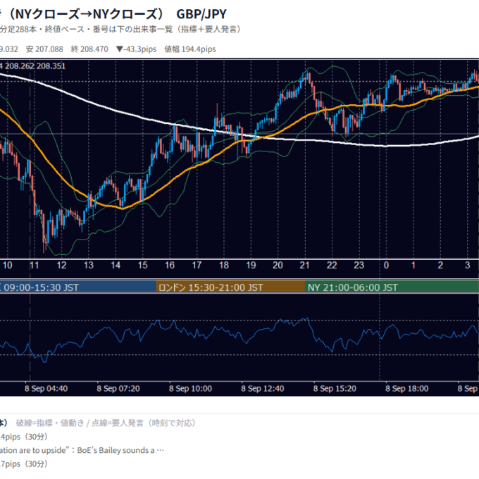The height and width of the screenshot is (479, 479).
Task: Click hour label 2 on chart axis
Action: (x=440, y=265)
